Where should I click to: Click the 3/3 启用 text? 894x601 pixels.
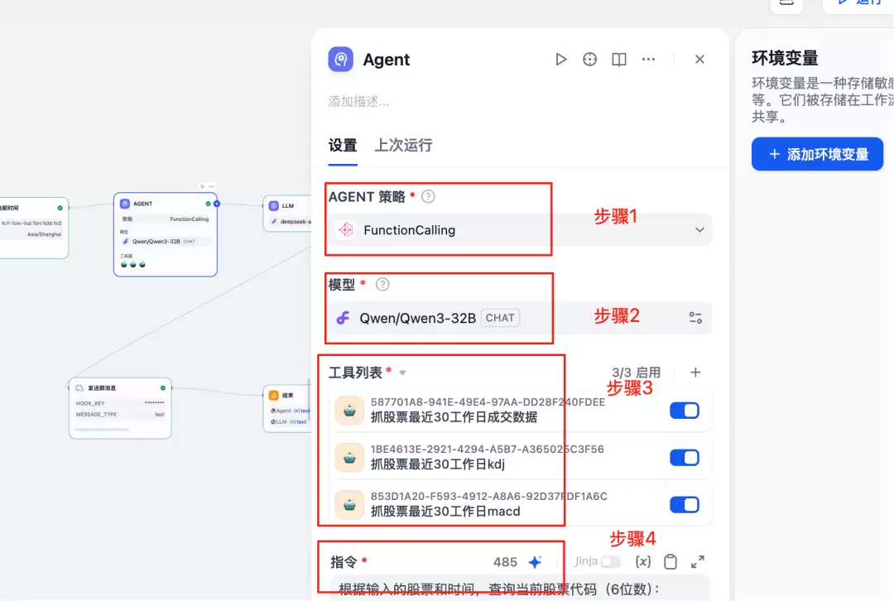coord(637,373)
